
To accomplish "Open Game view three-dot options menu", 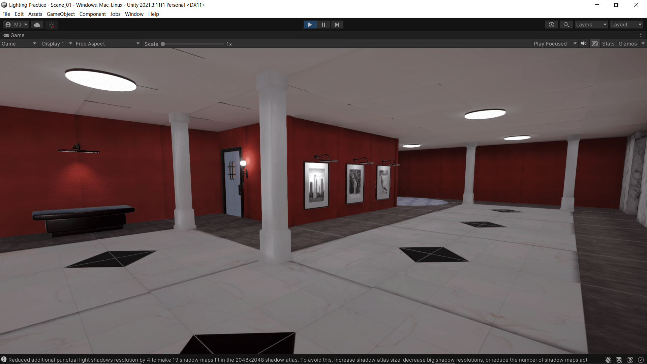I will [641, 35].
